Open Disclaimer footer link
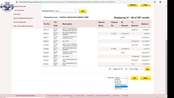 pos(91,96)
